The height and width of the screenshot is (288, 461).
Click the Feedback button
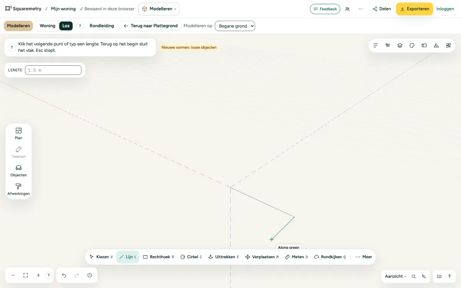[325, 9]
